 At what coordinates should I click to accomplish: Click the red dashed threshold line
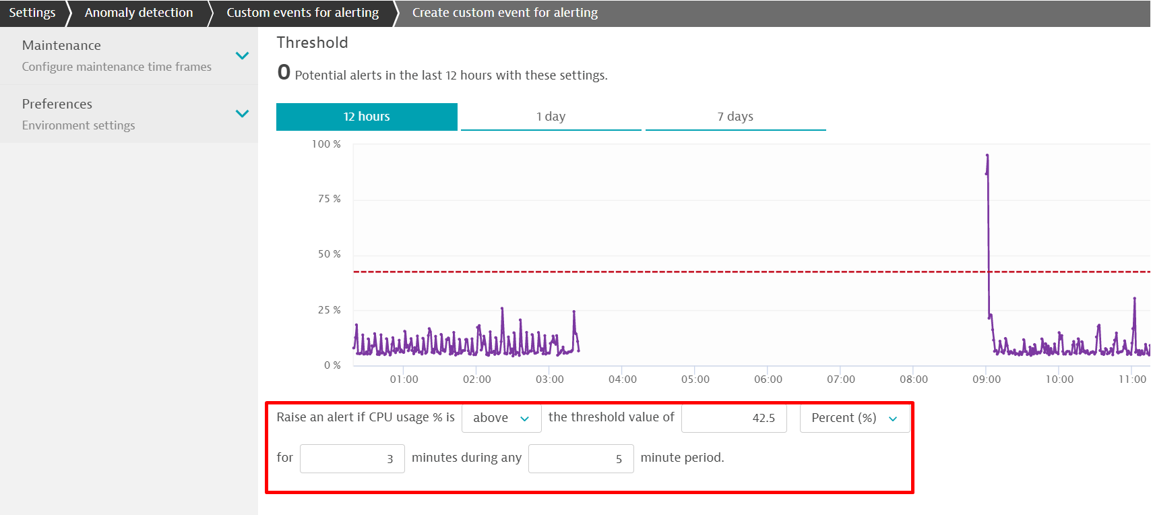(x=674, y=272)
